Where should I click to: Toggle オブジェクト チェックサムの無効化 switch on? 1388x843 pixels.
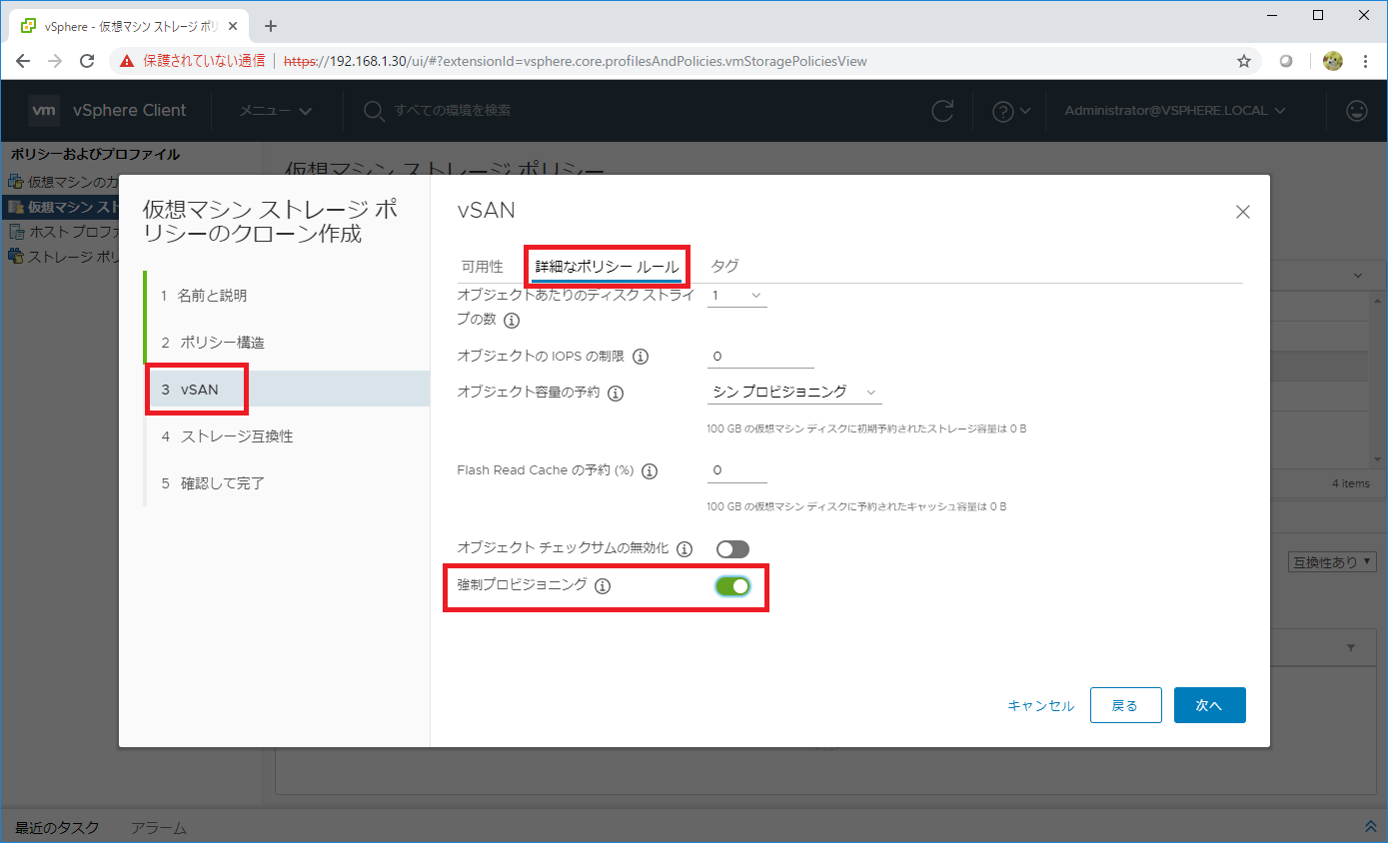[x=732, y=549]
